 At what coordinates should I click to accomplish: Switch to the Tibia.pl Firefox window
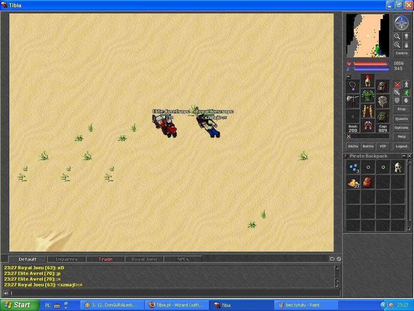point(176,305)
